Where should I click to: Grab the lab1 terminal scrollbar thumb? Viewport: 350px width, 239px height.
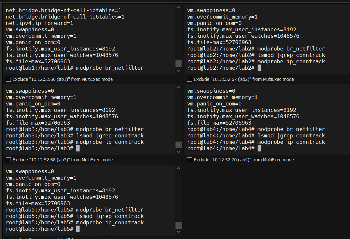pos(178,64)
